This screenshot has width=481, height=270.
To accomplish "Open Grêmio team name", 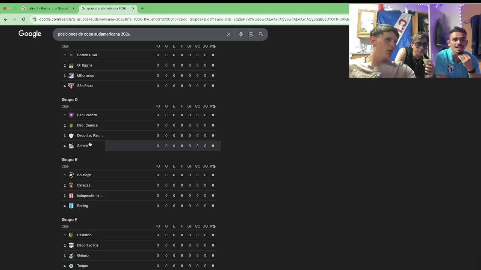I will 83,255.
